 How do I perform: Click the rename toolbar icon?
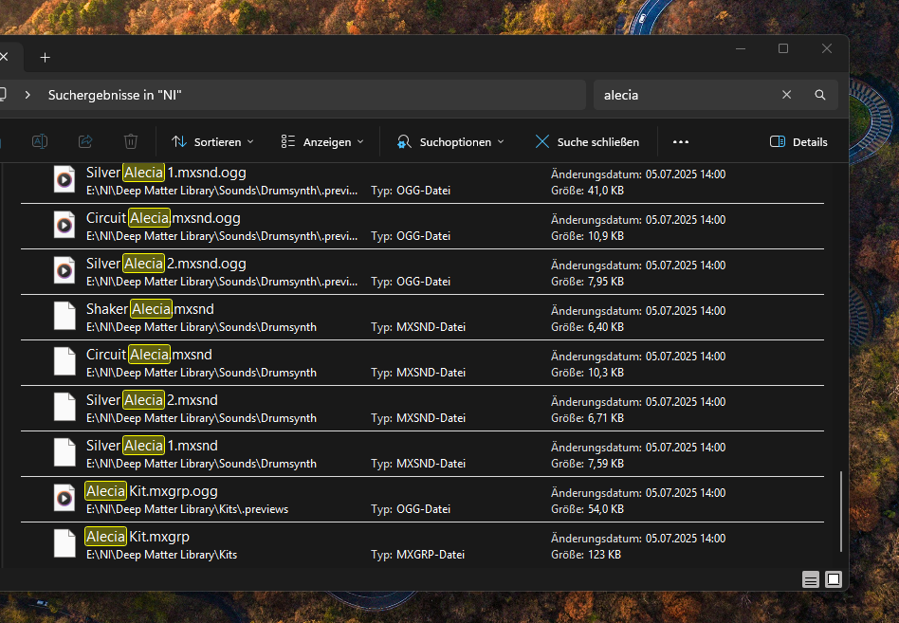pos(40,141)
